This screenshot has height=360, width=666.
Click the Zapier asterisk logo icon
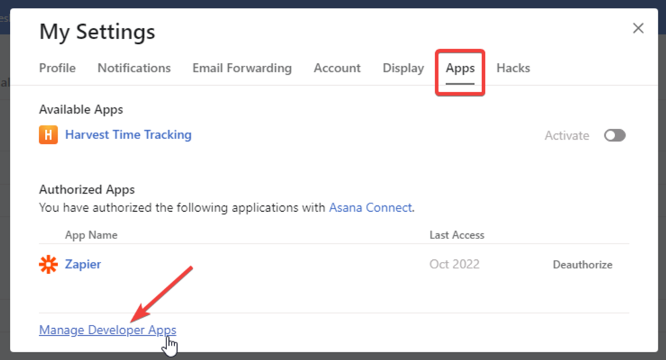pos(48,264)
